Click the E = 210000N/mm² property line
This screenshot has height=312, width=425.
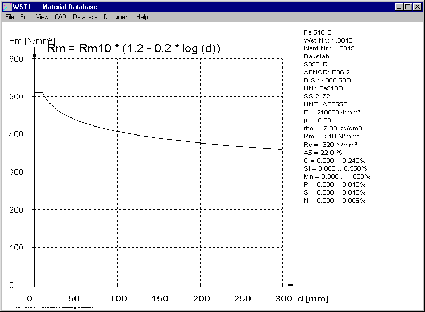[332, 112]
